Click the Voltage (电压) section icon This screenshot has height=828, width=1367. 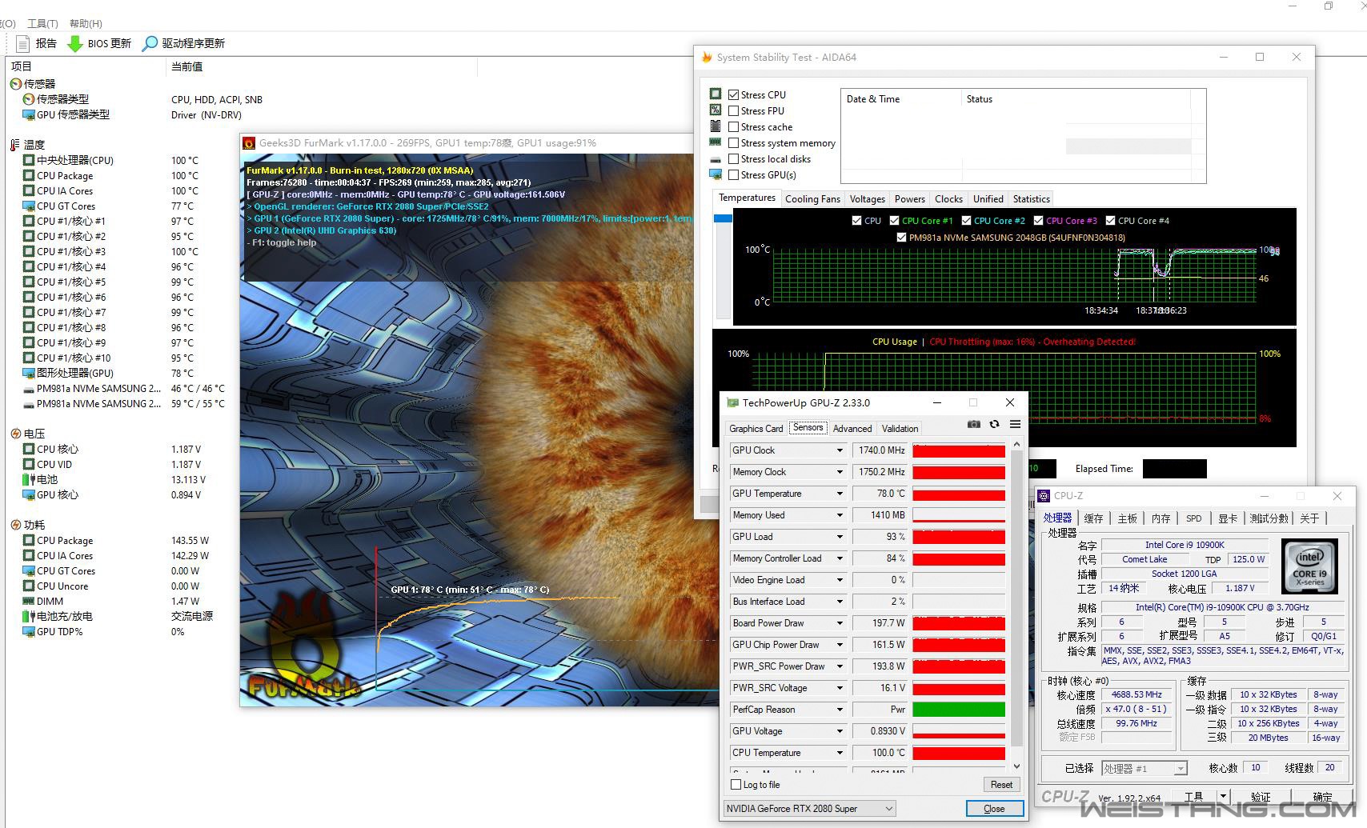click(16, 434)
